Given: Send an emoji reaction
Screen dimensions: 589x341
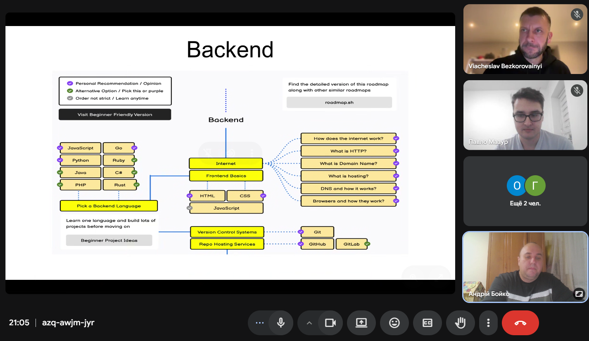Looking at the screenshot, I should [x=394, y=323].
